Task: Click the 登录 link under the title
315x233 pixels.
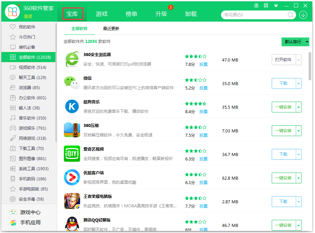Action: point(28,17)
